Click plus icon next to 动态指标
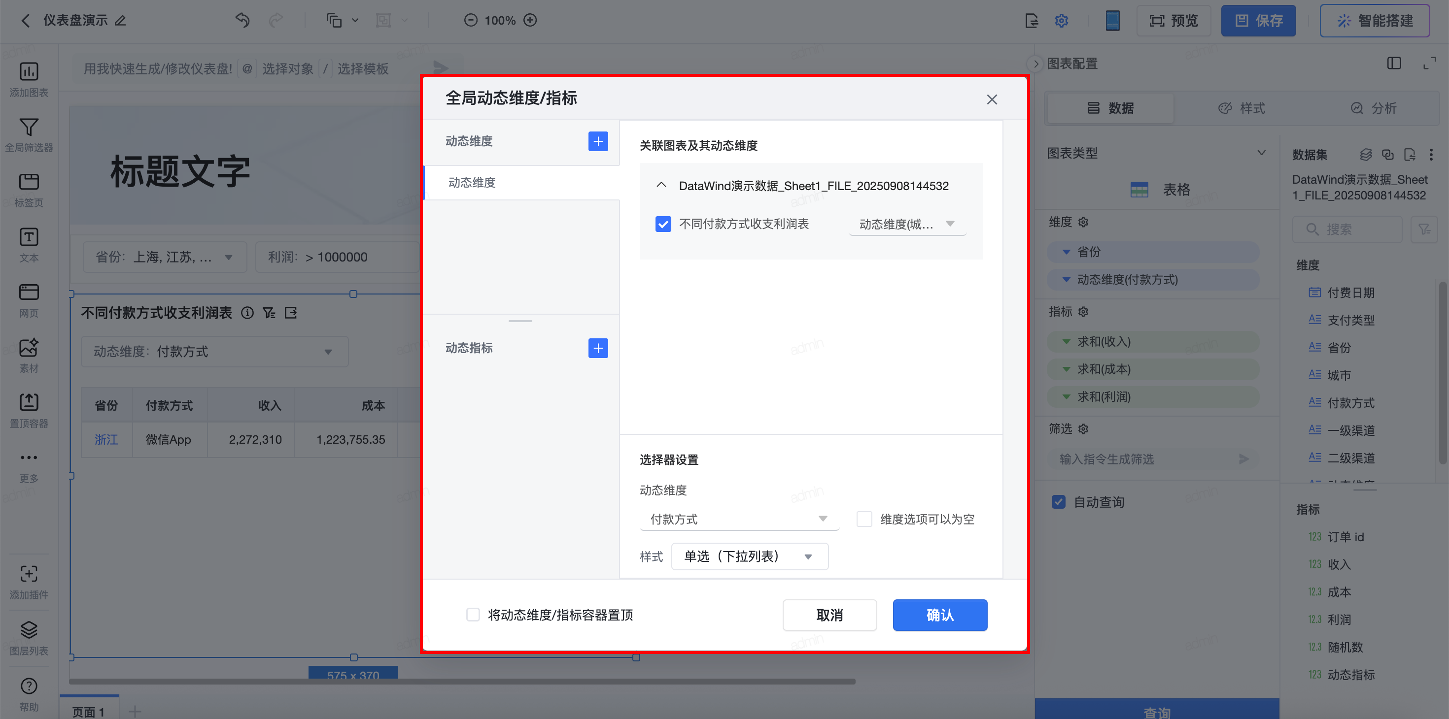The image size is (1449, 719). [x=598, y=348]
